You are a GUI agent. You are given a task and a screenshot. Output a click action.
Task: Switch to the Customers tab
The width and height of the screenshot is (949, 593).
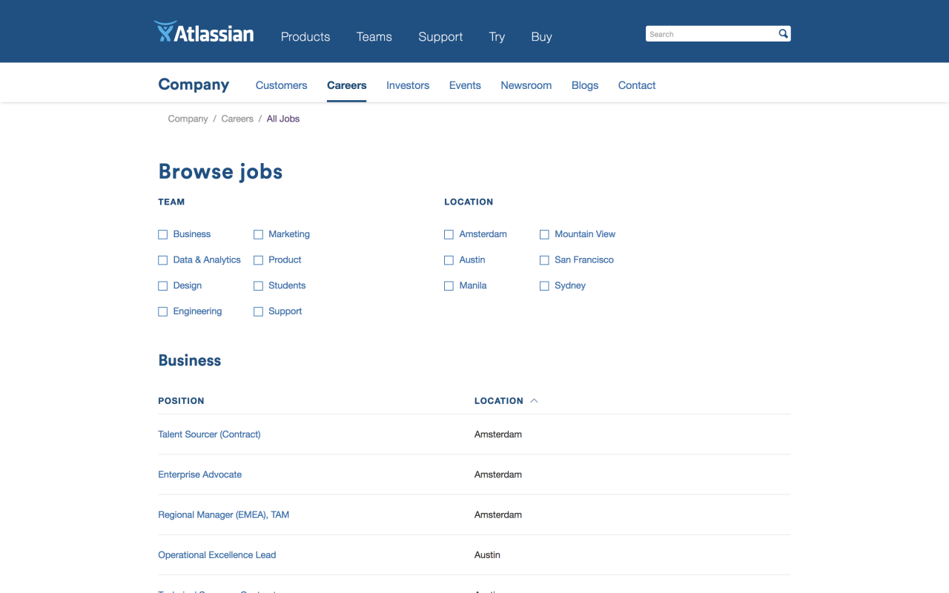[x=281, y=85]
